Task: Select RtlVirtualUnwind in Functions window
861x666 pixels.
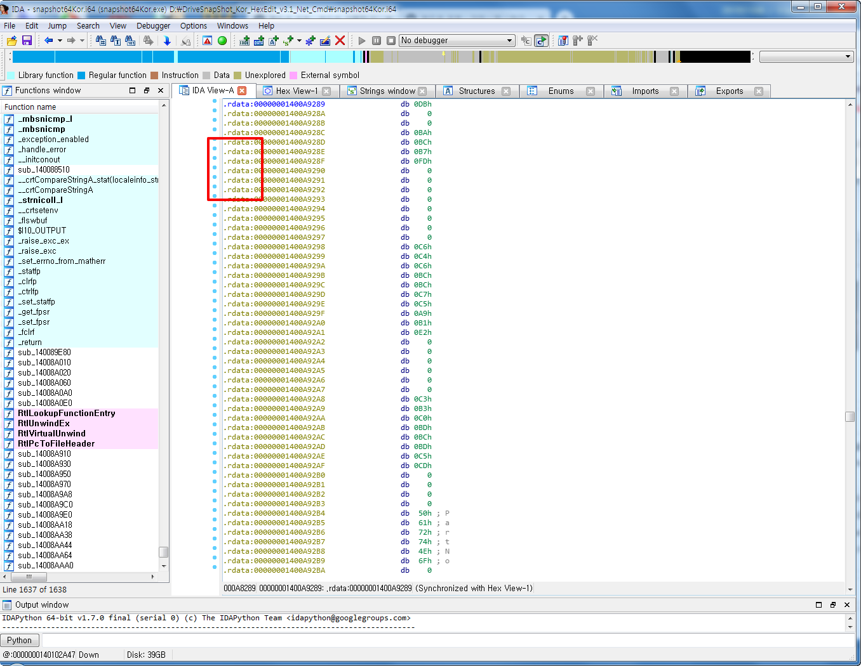Action: click(x=51, y=434)
